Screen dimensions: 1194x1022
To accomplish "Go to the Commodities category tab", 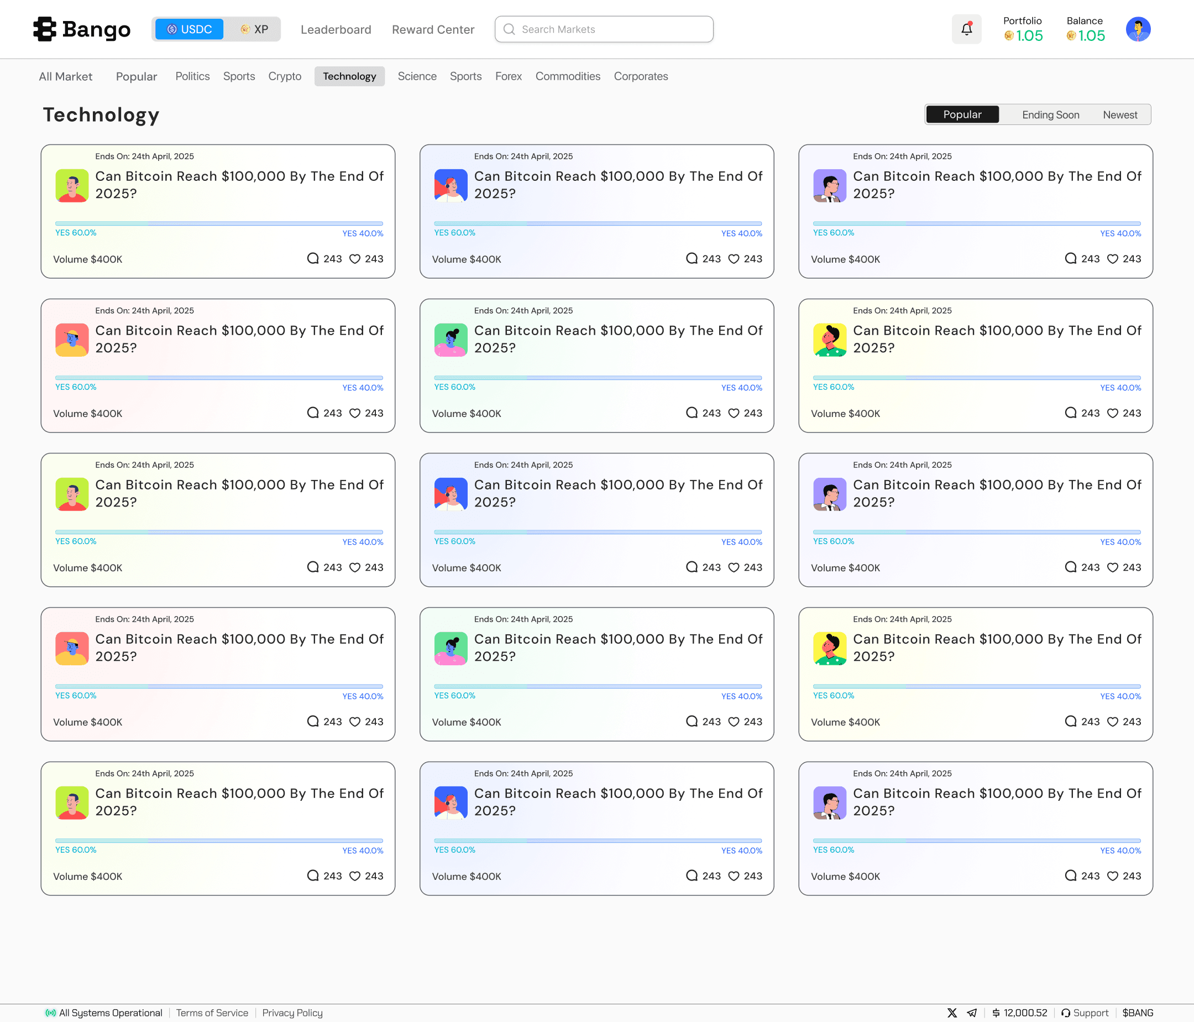I will 568,76.
